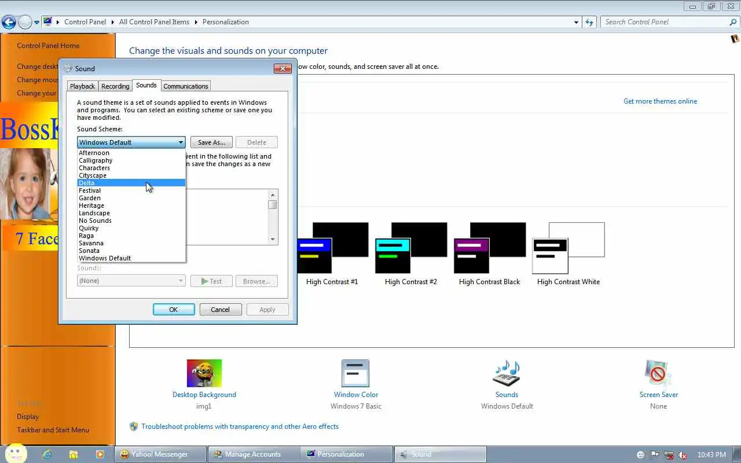Select High Contrast #2 theme thumbnail
The height and width of the screenshot is (463, 741).
411,248
